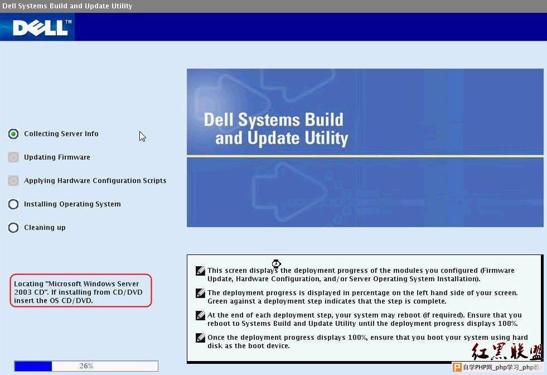547x375 pixels.
Task: Click the 'Updating Firmware' label
Action: pos(57,157)
